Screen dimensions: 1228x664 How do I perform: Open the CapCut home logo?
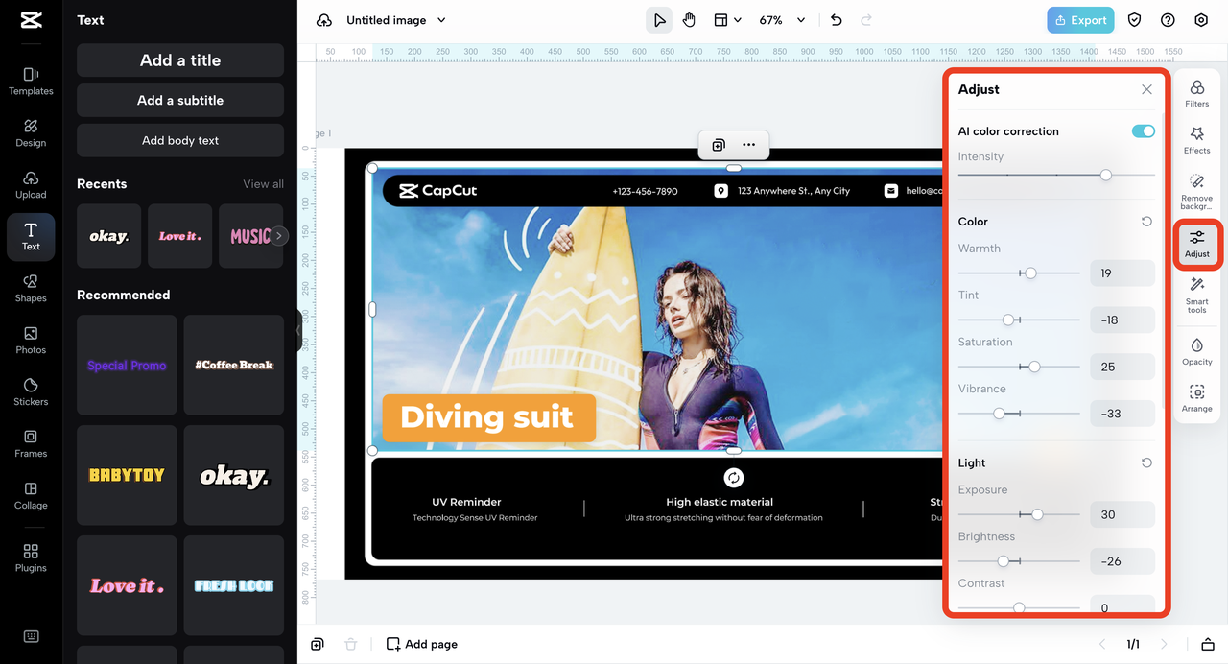click(31, 20)
